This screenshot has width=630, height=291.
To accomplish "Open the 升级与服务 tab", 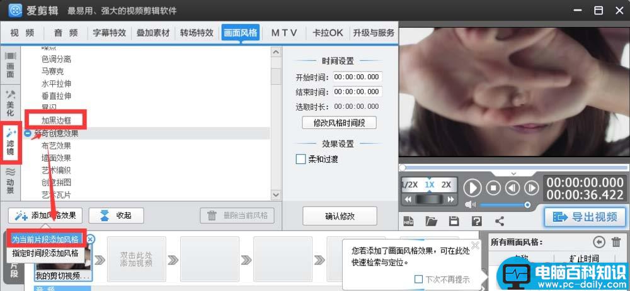I will (374, 33).
